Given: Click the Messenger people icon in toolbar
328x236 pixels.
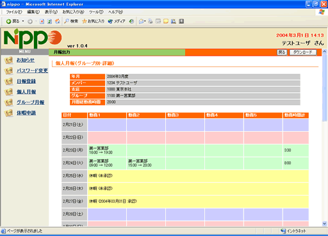Looking at the screenshot, I should 174,21.
